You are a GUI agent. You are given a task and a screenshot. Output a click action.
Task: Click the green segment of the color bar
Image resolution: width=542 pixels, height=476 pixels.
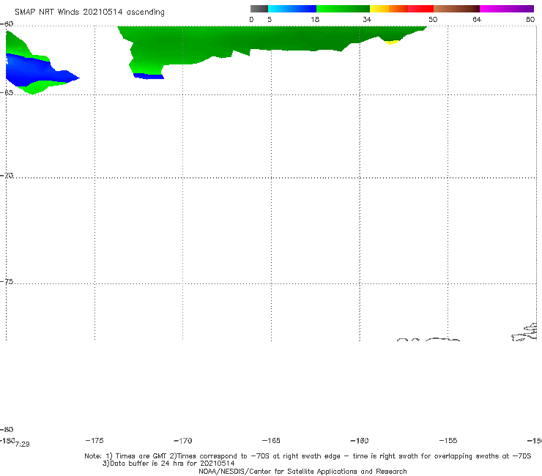coord(343,9)
